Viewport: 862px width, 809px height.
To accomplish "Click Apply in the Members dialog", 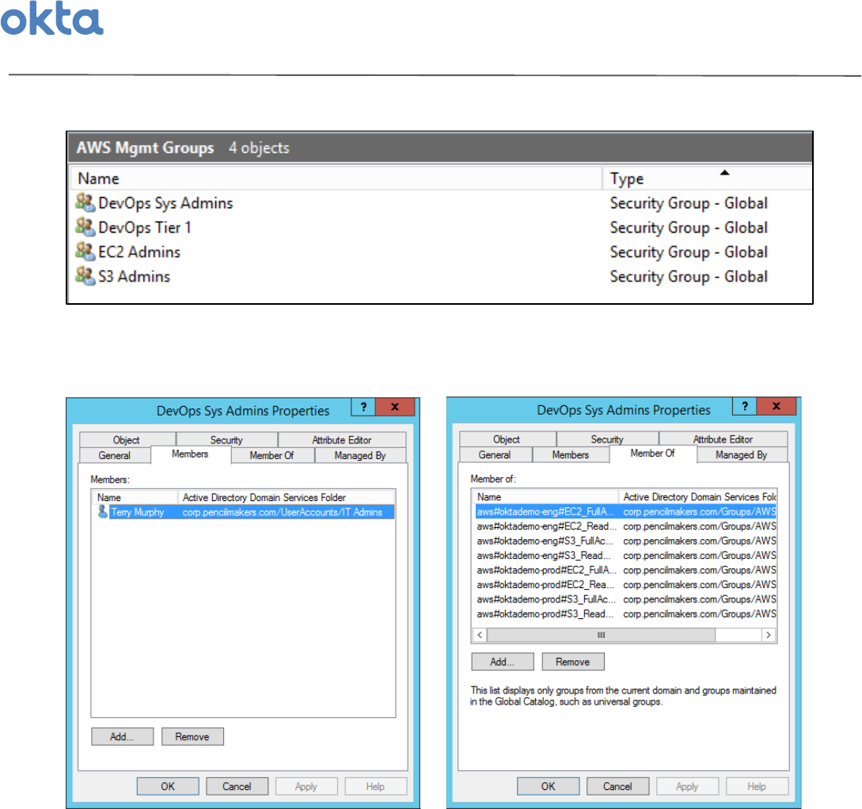I will (306, 787).
